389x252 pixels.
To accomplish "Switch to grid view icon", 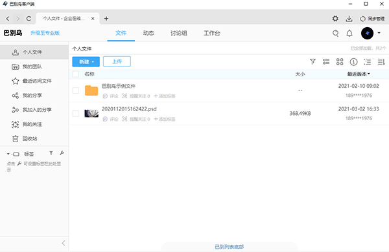I will [x=340, y=61].
